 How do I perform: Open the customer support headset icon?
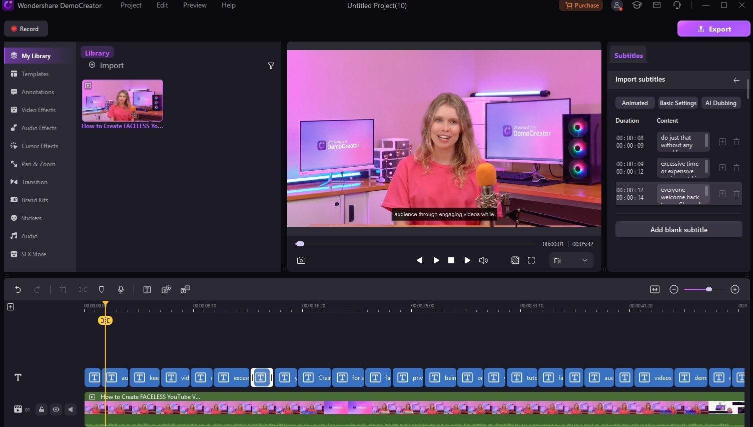pos(677,6)
